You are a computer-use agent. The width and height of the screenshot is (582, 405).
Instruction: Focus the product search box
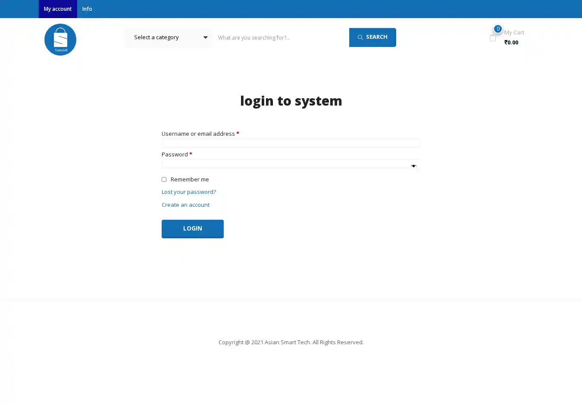[x=280, y=37]
